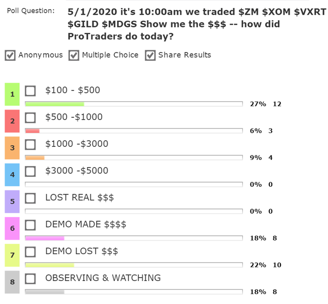
Task: Disable the Share Results checkbox
Action: [150, 55]
